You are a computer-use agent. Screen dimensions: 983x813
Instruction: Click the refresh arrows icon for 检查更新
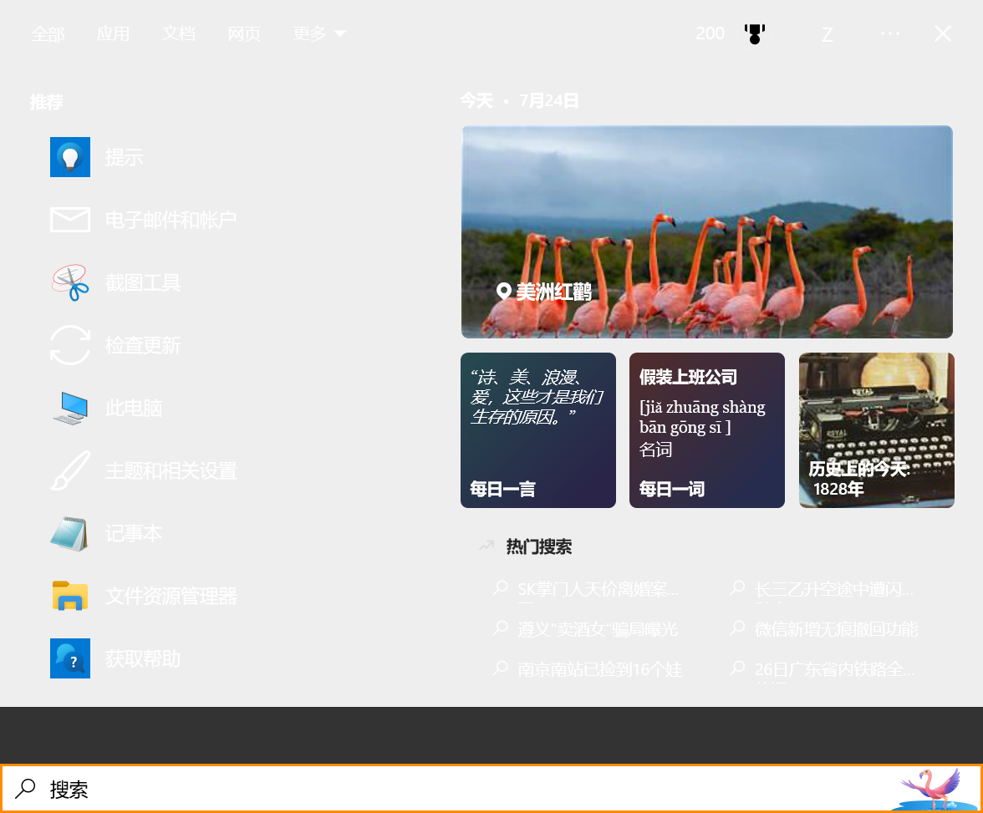pos(70,345)
